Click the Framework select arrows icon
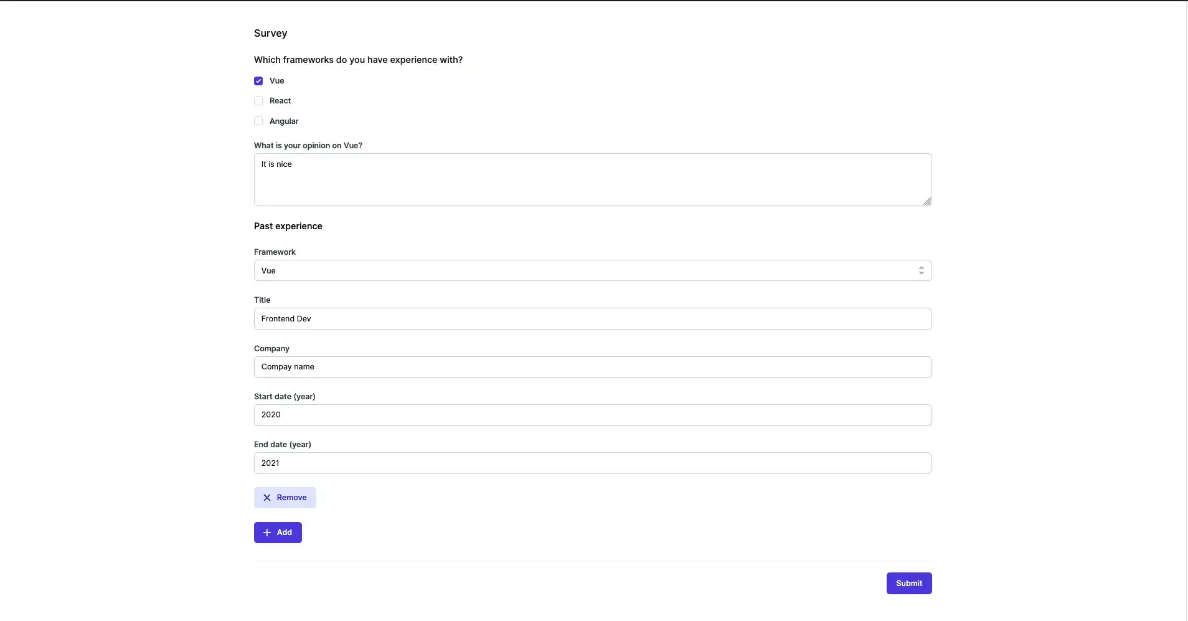 coord(921,270)
